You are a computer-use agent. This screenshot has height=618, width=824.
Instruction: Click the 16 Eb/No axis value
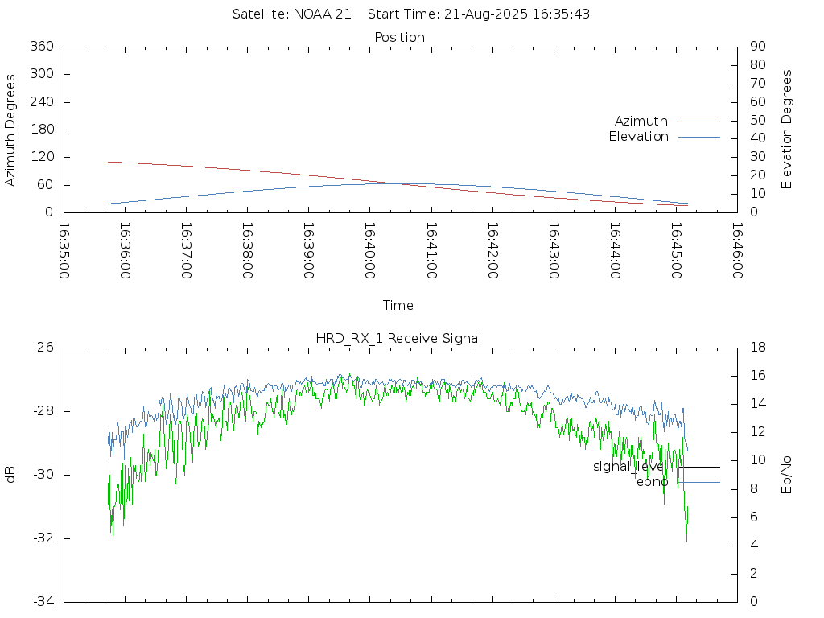(x=758, y=376)
